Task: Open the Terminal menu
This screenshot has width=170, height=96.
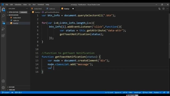Action: 41,5
